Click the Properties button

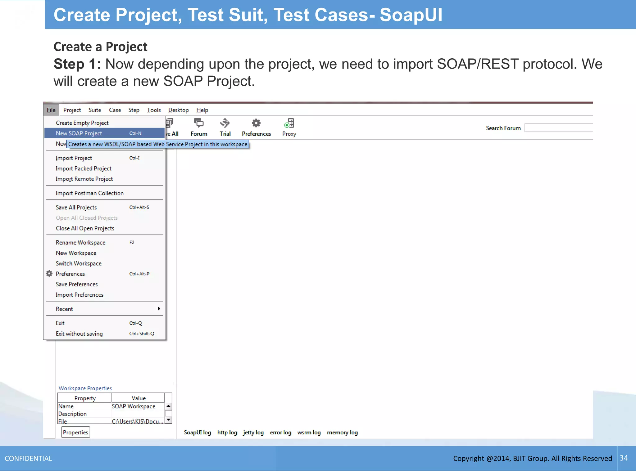click(x=75, y=432)
